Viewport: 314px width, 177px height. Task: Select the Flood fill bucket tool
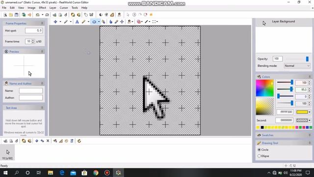tap(104, 22)
